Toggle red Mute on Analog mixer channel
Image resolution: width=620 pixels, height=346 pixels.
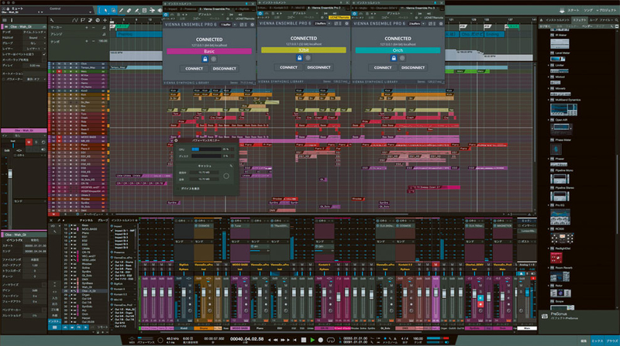533,279
